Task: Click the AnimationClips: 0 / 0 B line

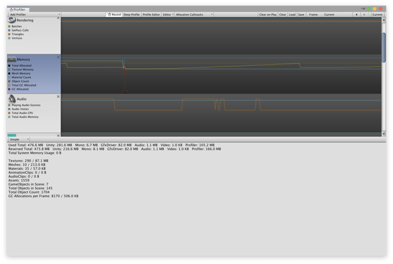Action: 27,173
